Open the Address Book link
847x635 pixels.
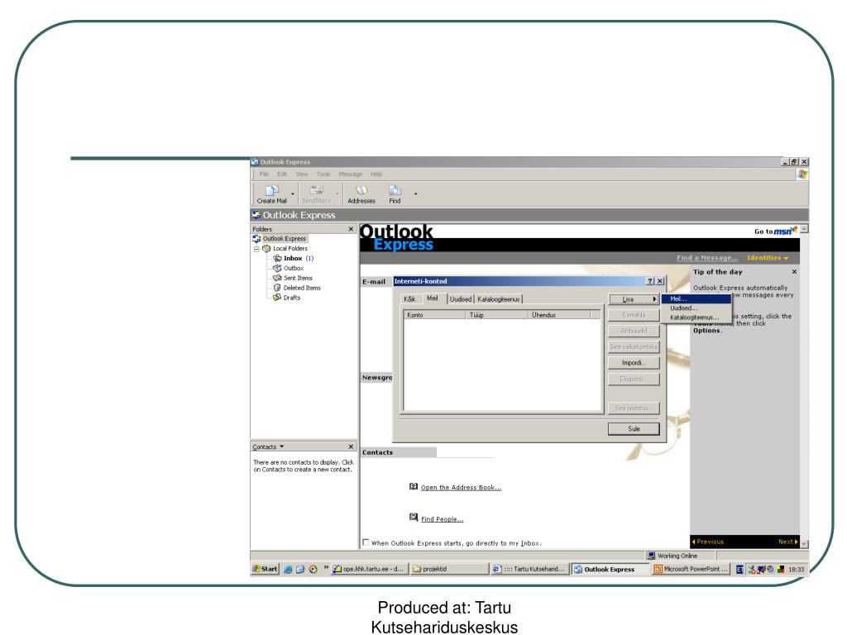point(461,488)
